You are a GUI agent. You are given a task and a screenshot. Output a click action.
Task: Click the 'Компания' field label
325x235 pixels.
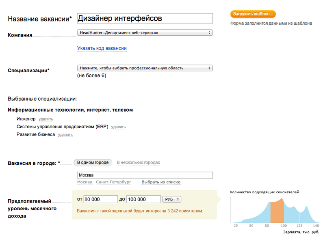20,35
